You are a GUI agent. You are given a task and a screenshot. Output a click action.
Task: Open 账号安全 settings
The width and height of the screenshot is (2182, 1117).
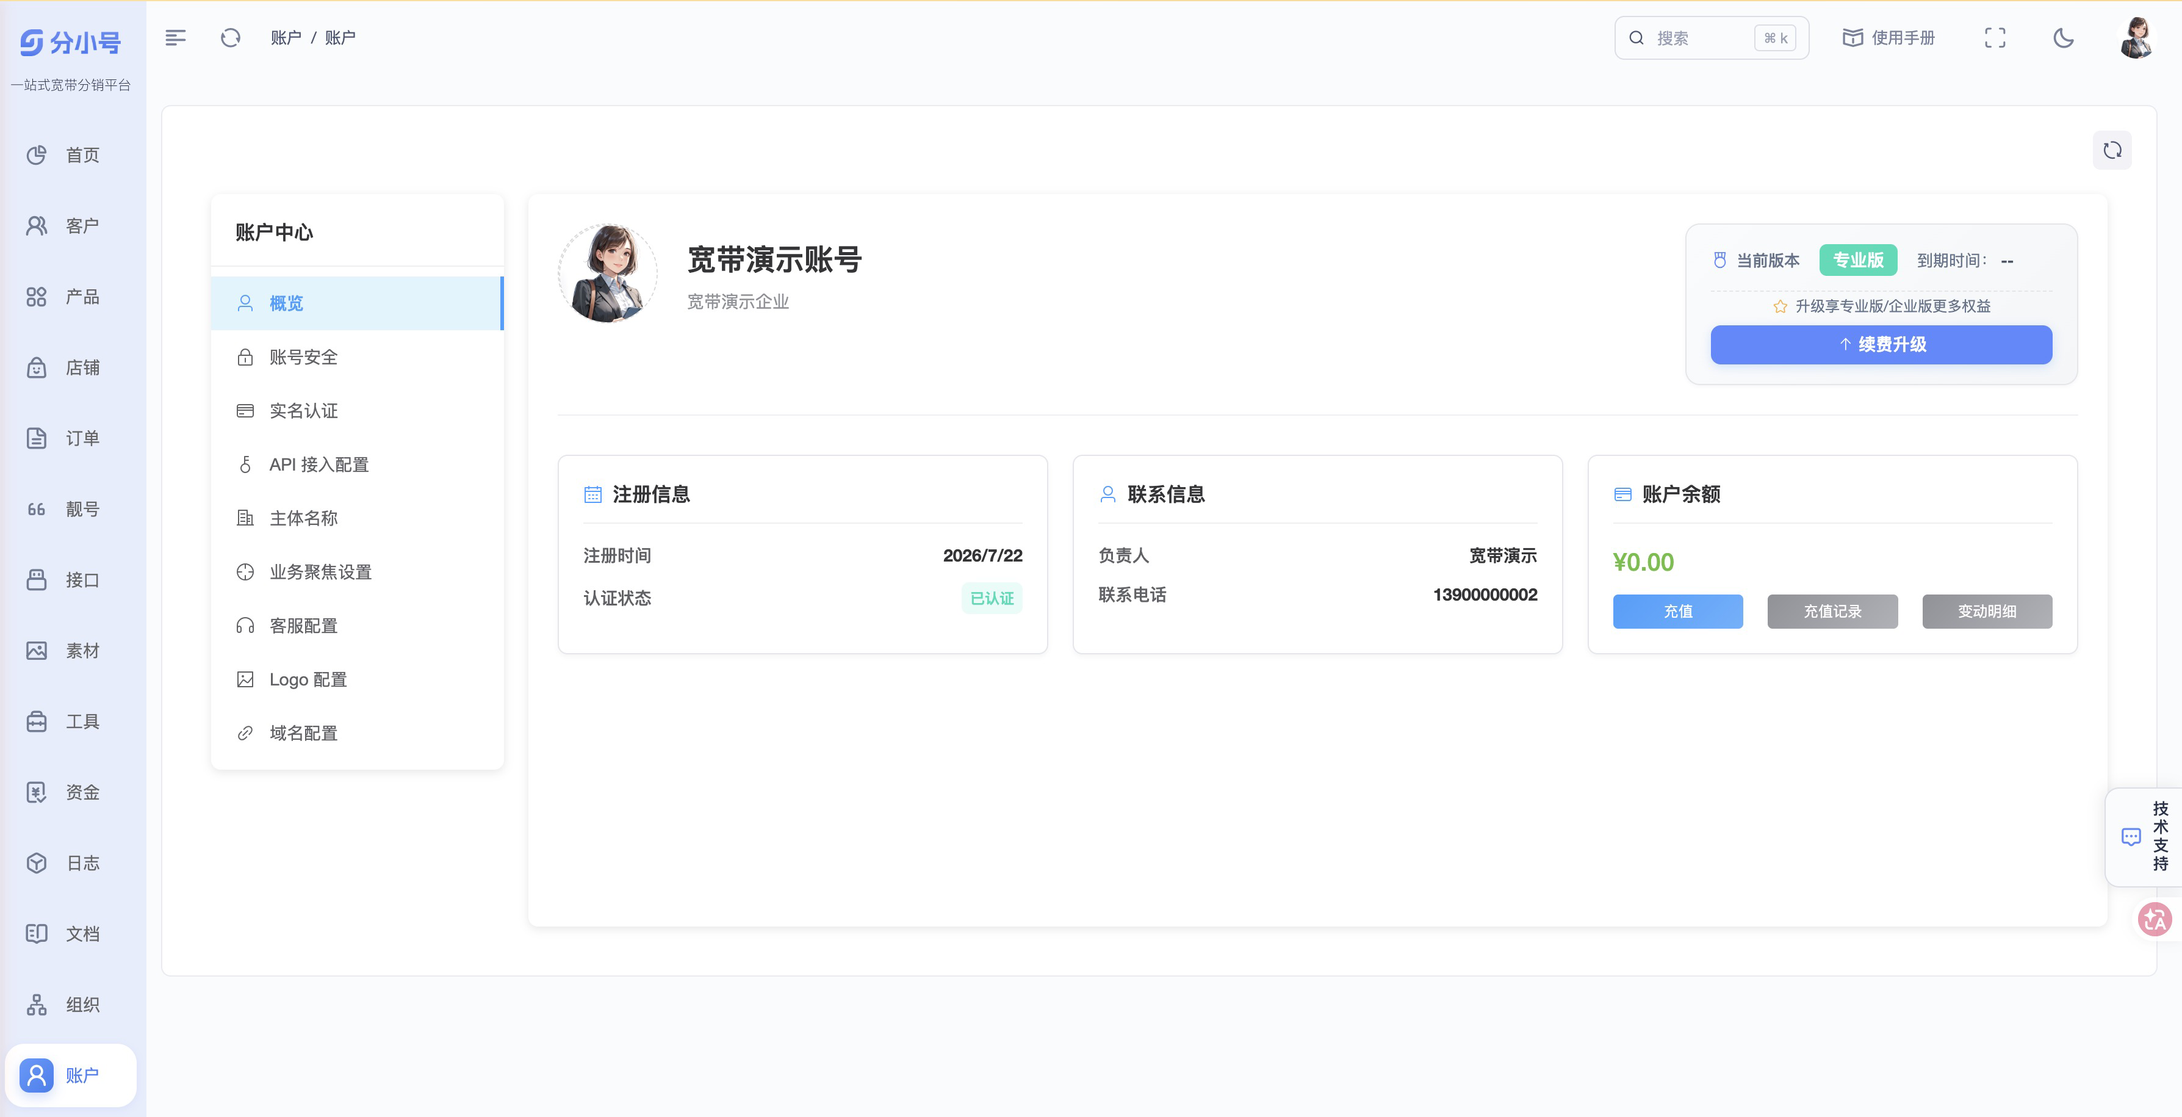pos(356,357)
